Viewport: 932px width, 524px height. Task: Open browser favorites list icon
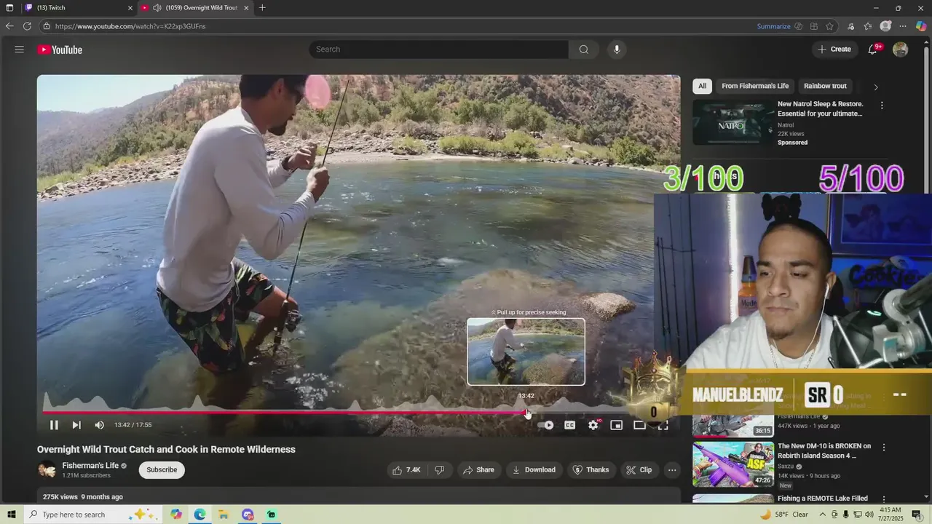tap(868, 26)
